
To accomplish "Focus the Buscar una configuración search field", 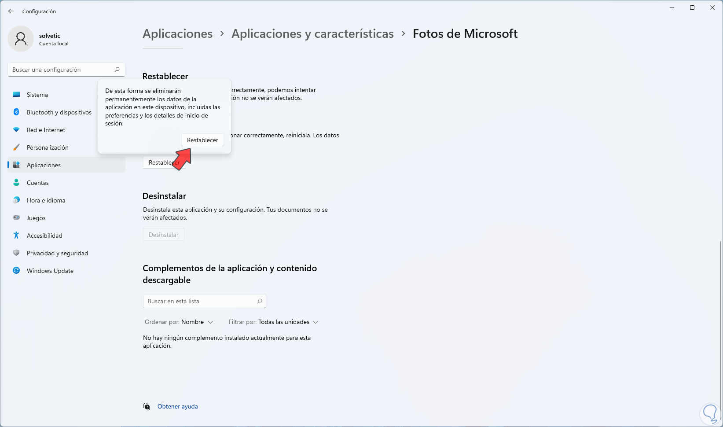I will (66, 70).
